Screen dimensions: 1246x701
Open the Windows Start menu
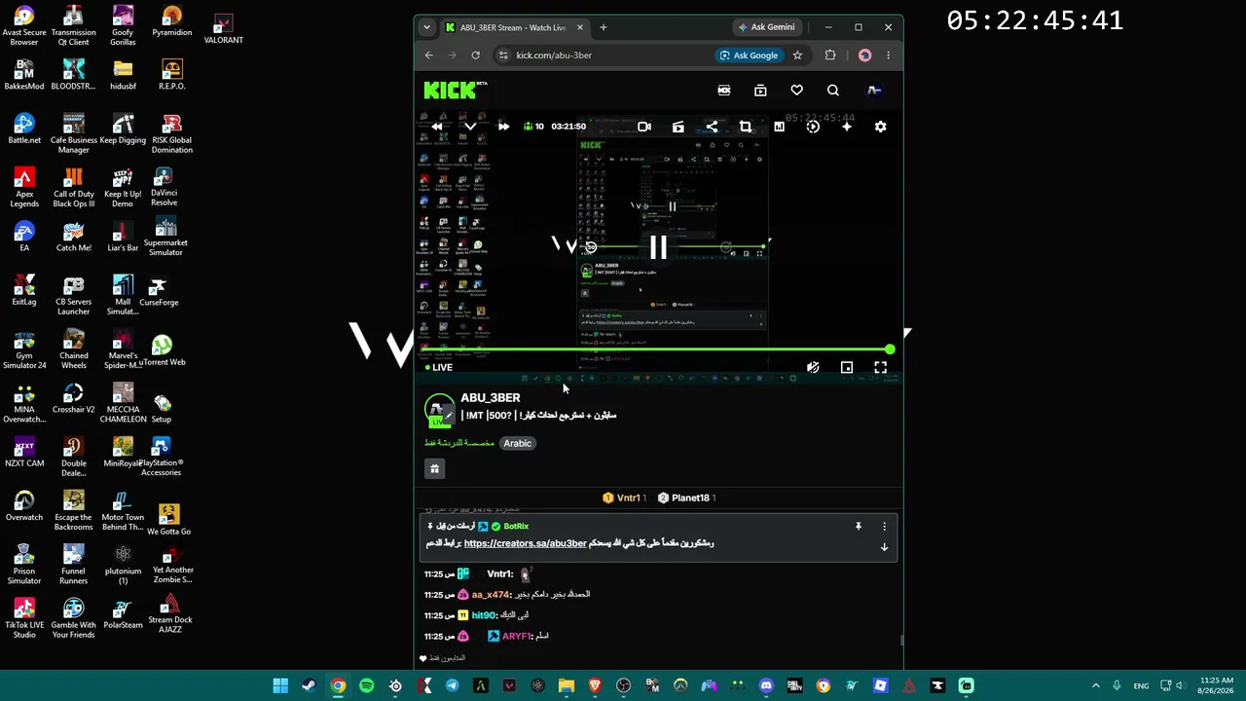[x=280, y=686]
